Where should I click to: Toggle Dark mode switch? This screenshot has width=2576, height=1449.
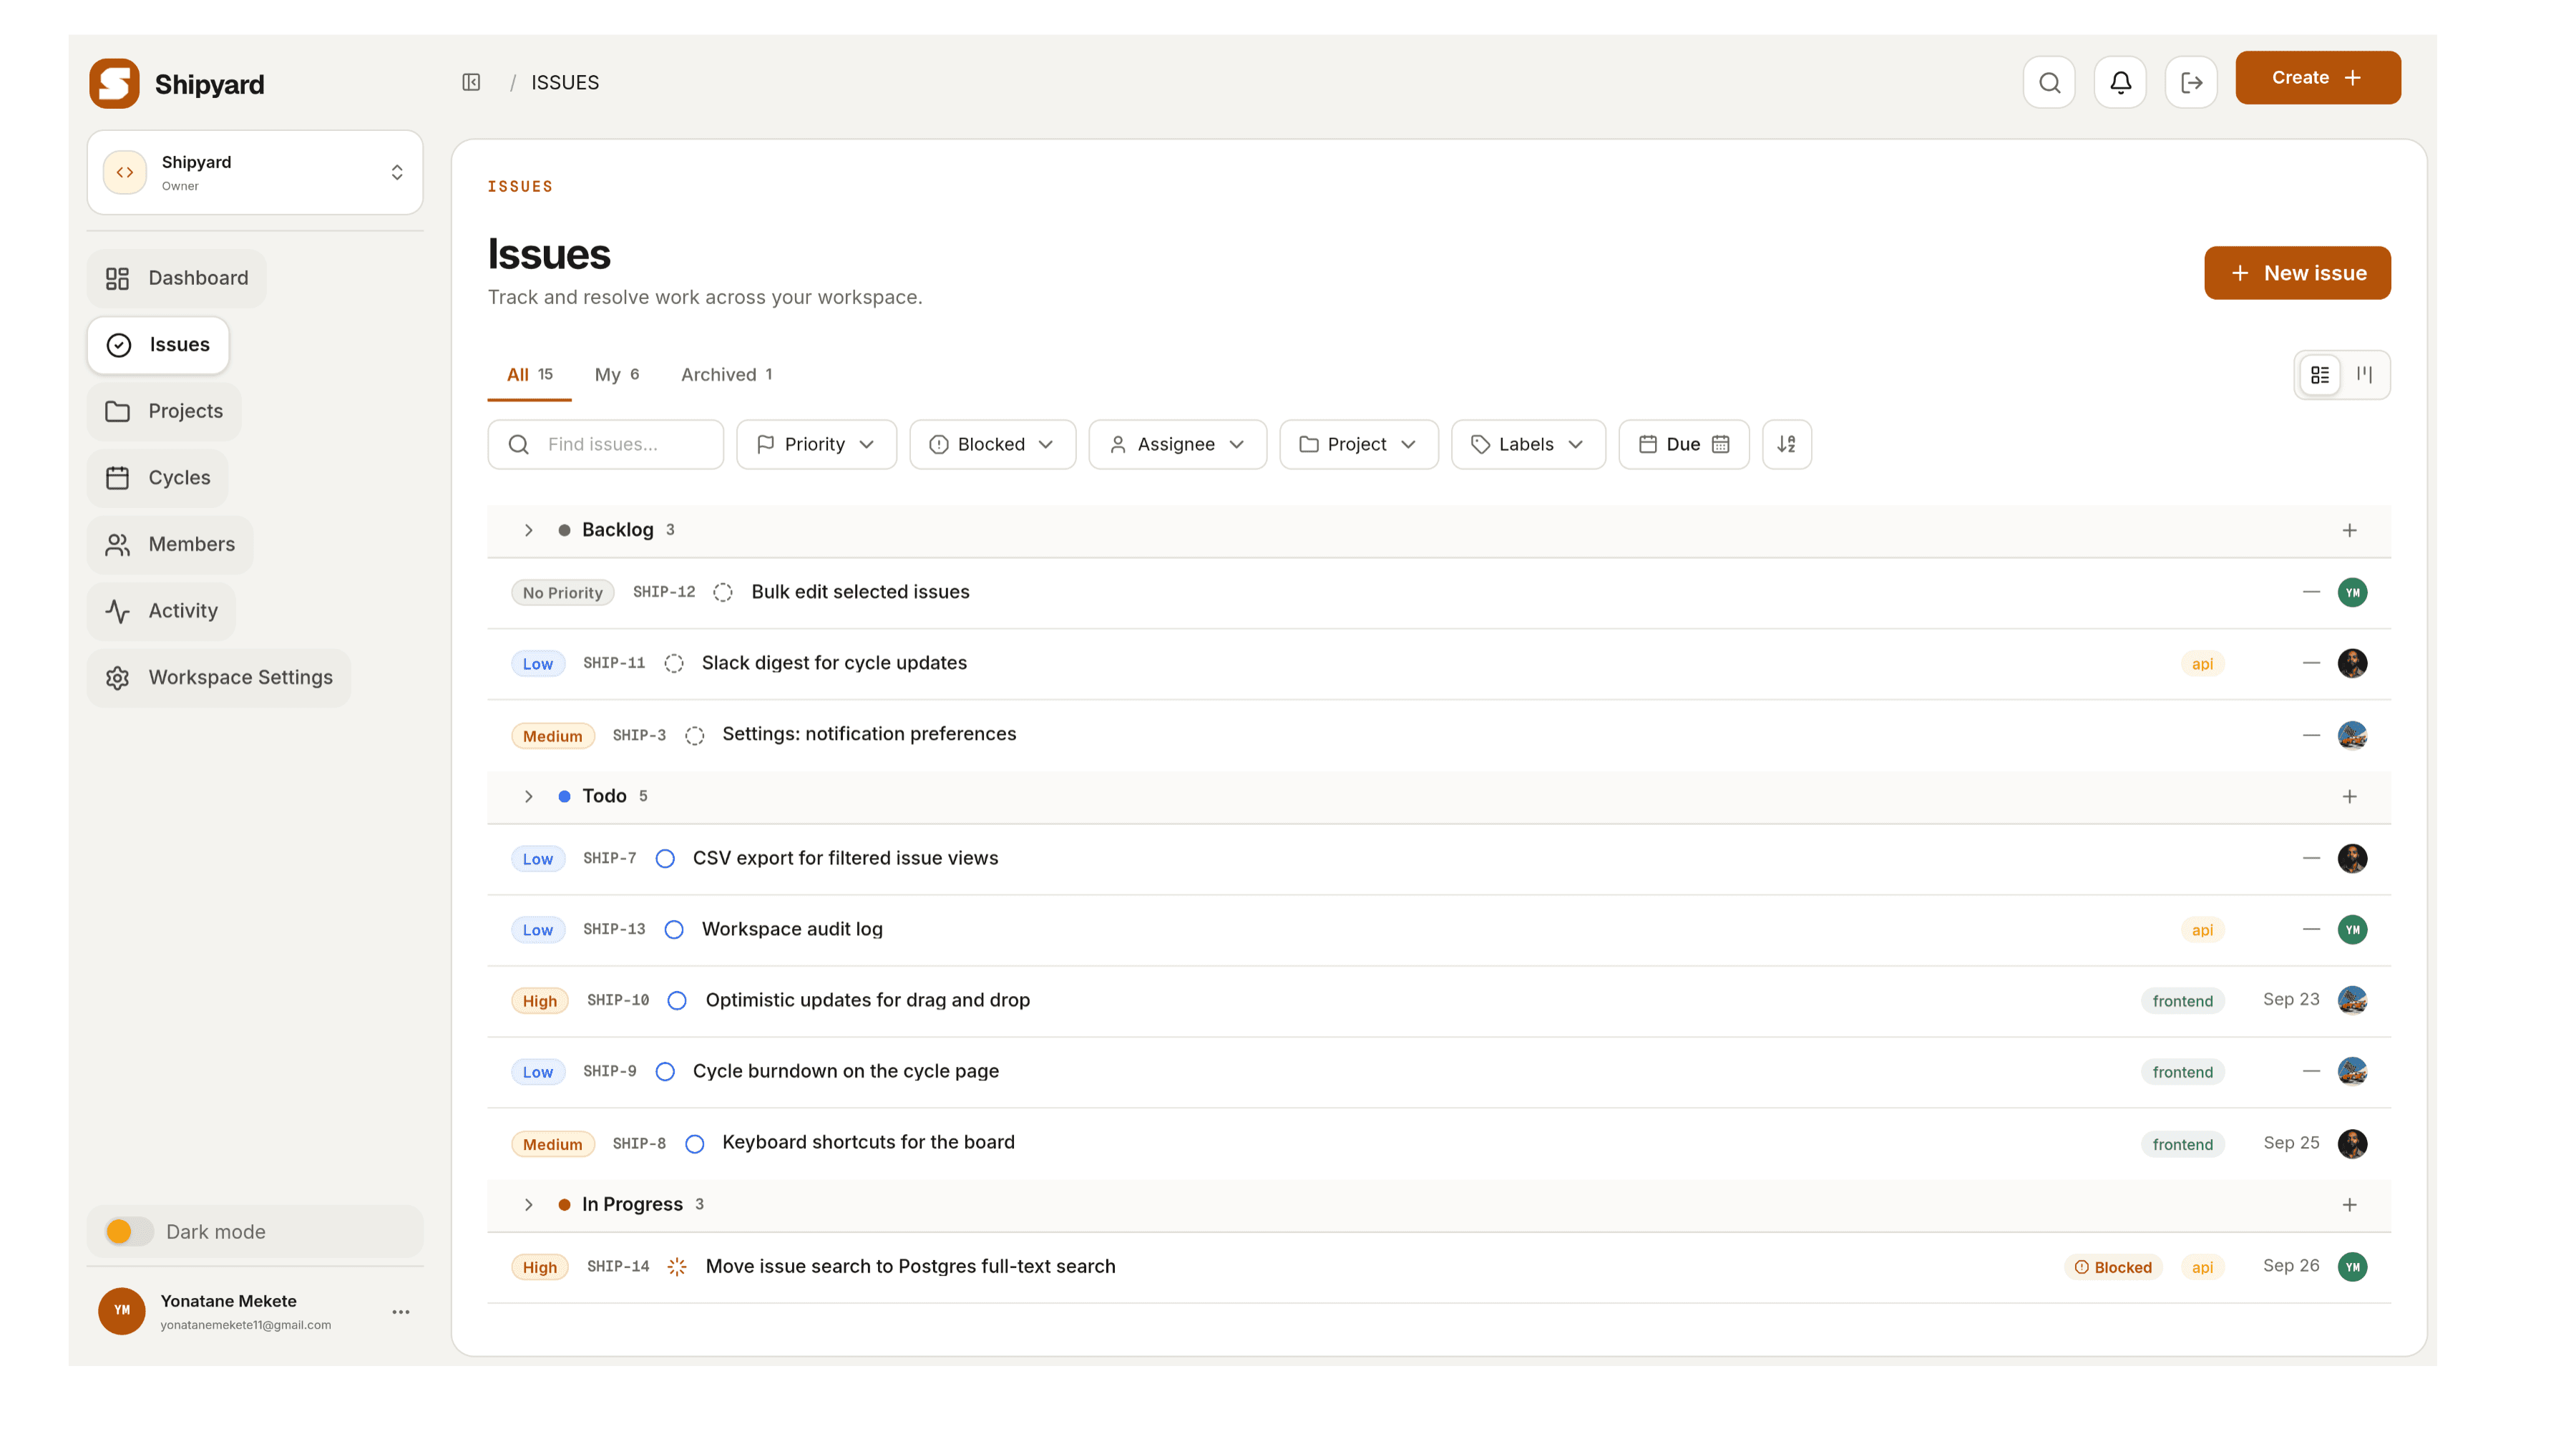point(129,1231)
